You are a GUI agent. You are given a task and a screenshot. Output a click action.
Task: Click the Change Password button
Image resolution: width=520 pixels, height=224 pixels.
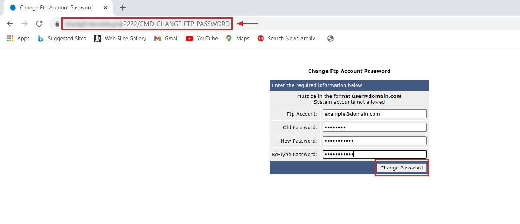tap(401, 168)
